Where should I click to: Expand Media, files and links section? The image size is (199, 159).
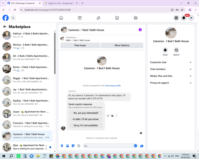coord(171,76)
